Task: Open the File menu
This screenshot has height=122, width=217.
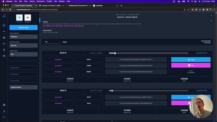Action: point(16,1)
